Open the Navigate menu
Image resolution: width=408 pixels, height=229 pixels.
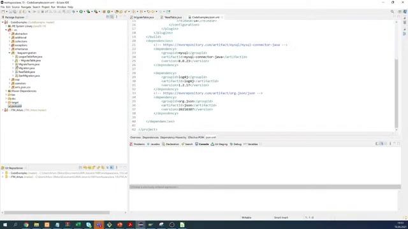(25, 7)
